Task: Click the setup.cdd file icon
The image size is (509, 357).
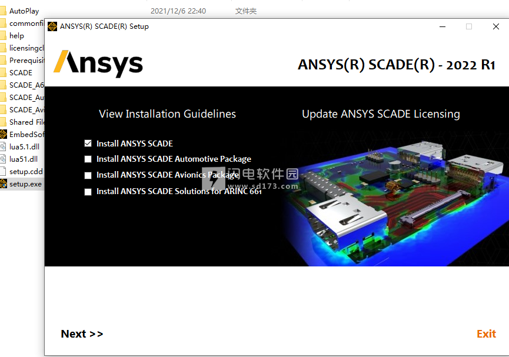Action: pyautogui.click(x=3, y=171)
